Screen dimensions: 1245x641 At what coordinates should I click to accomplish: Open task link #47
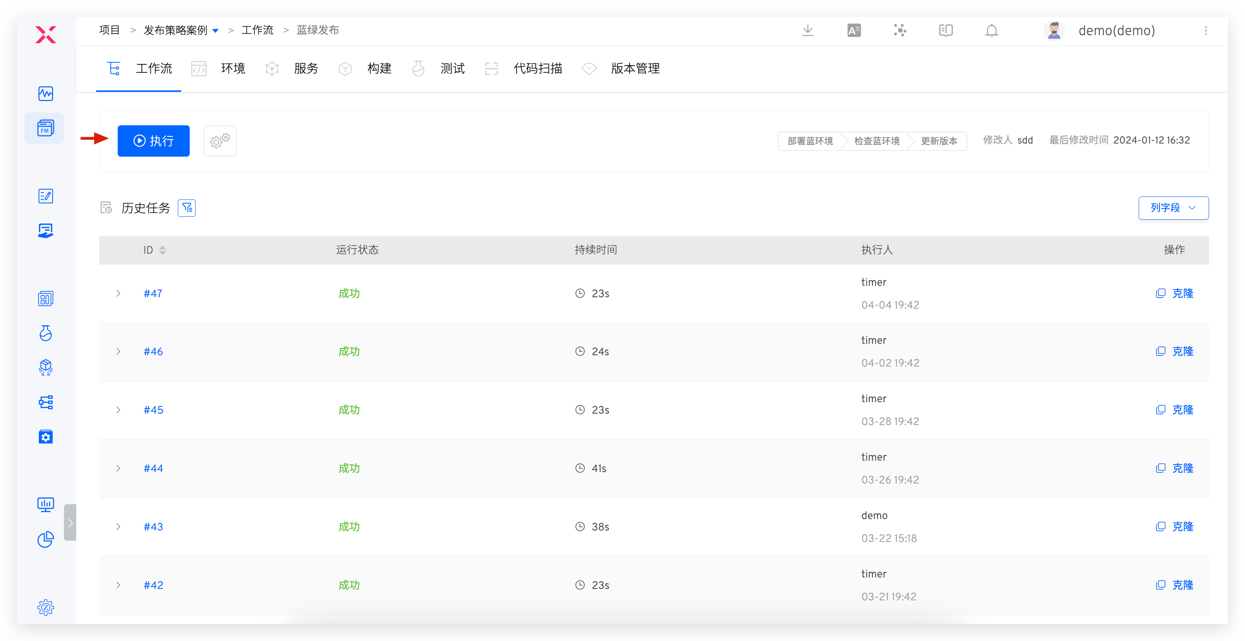click(153, 293)
